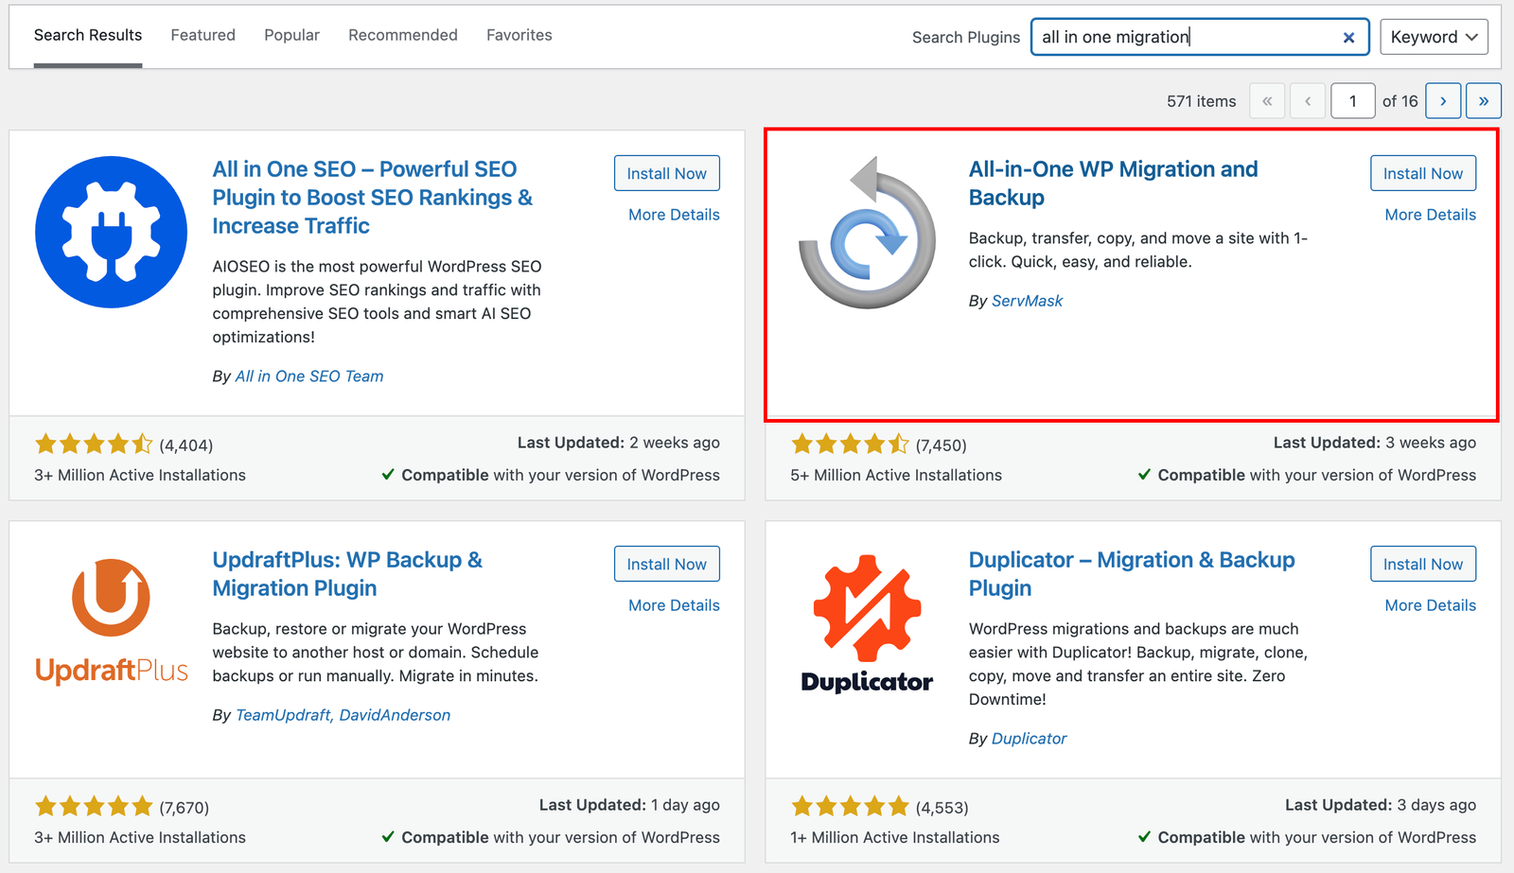This screenshot has height=873, width=1514.
Task: Click the All in One SEO plugin icon
Action: (111, 232)
